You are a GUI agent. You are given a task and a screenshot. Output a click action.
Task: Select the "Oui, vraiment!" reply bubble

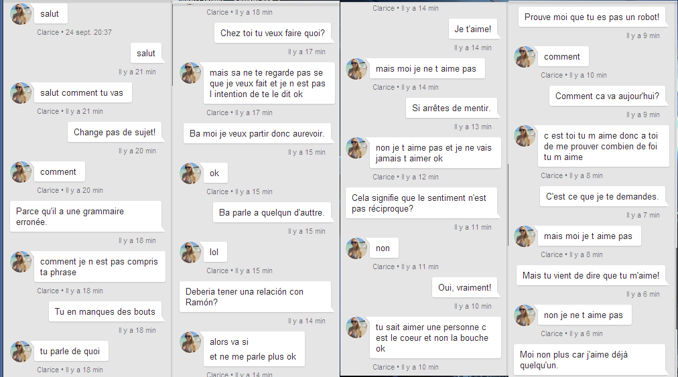pos(464,288)
